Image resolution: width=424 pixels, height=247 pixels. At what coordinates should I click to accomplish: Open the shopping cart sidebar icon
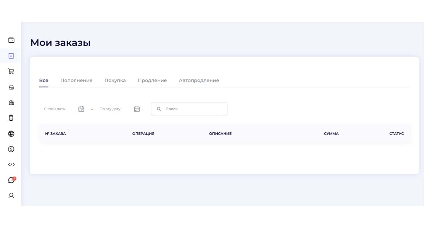coord(11,71)
